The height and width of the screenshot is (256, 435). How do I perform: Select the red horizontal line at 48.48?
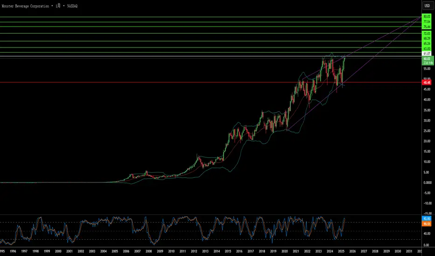(x=211, y=82)
